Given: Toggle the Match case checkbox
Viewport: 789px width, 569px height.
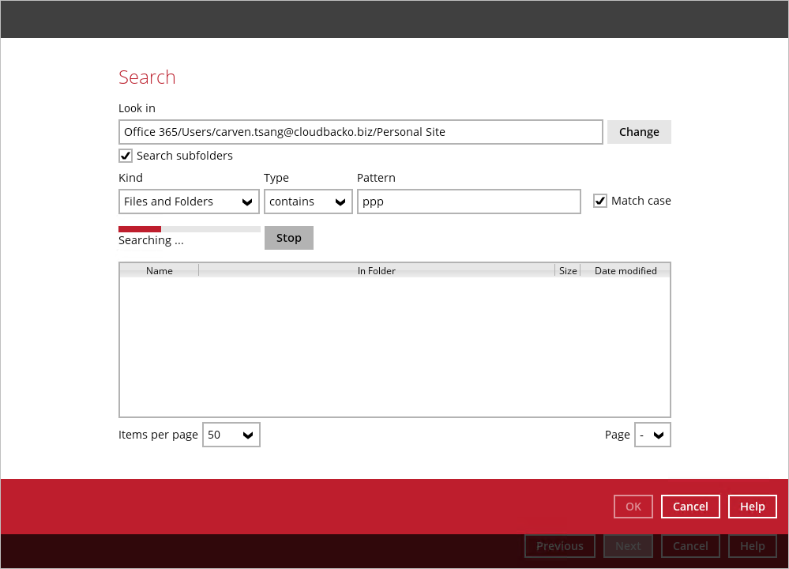Looking at the screenshot, I should click(600, 201).
